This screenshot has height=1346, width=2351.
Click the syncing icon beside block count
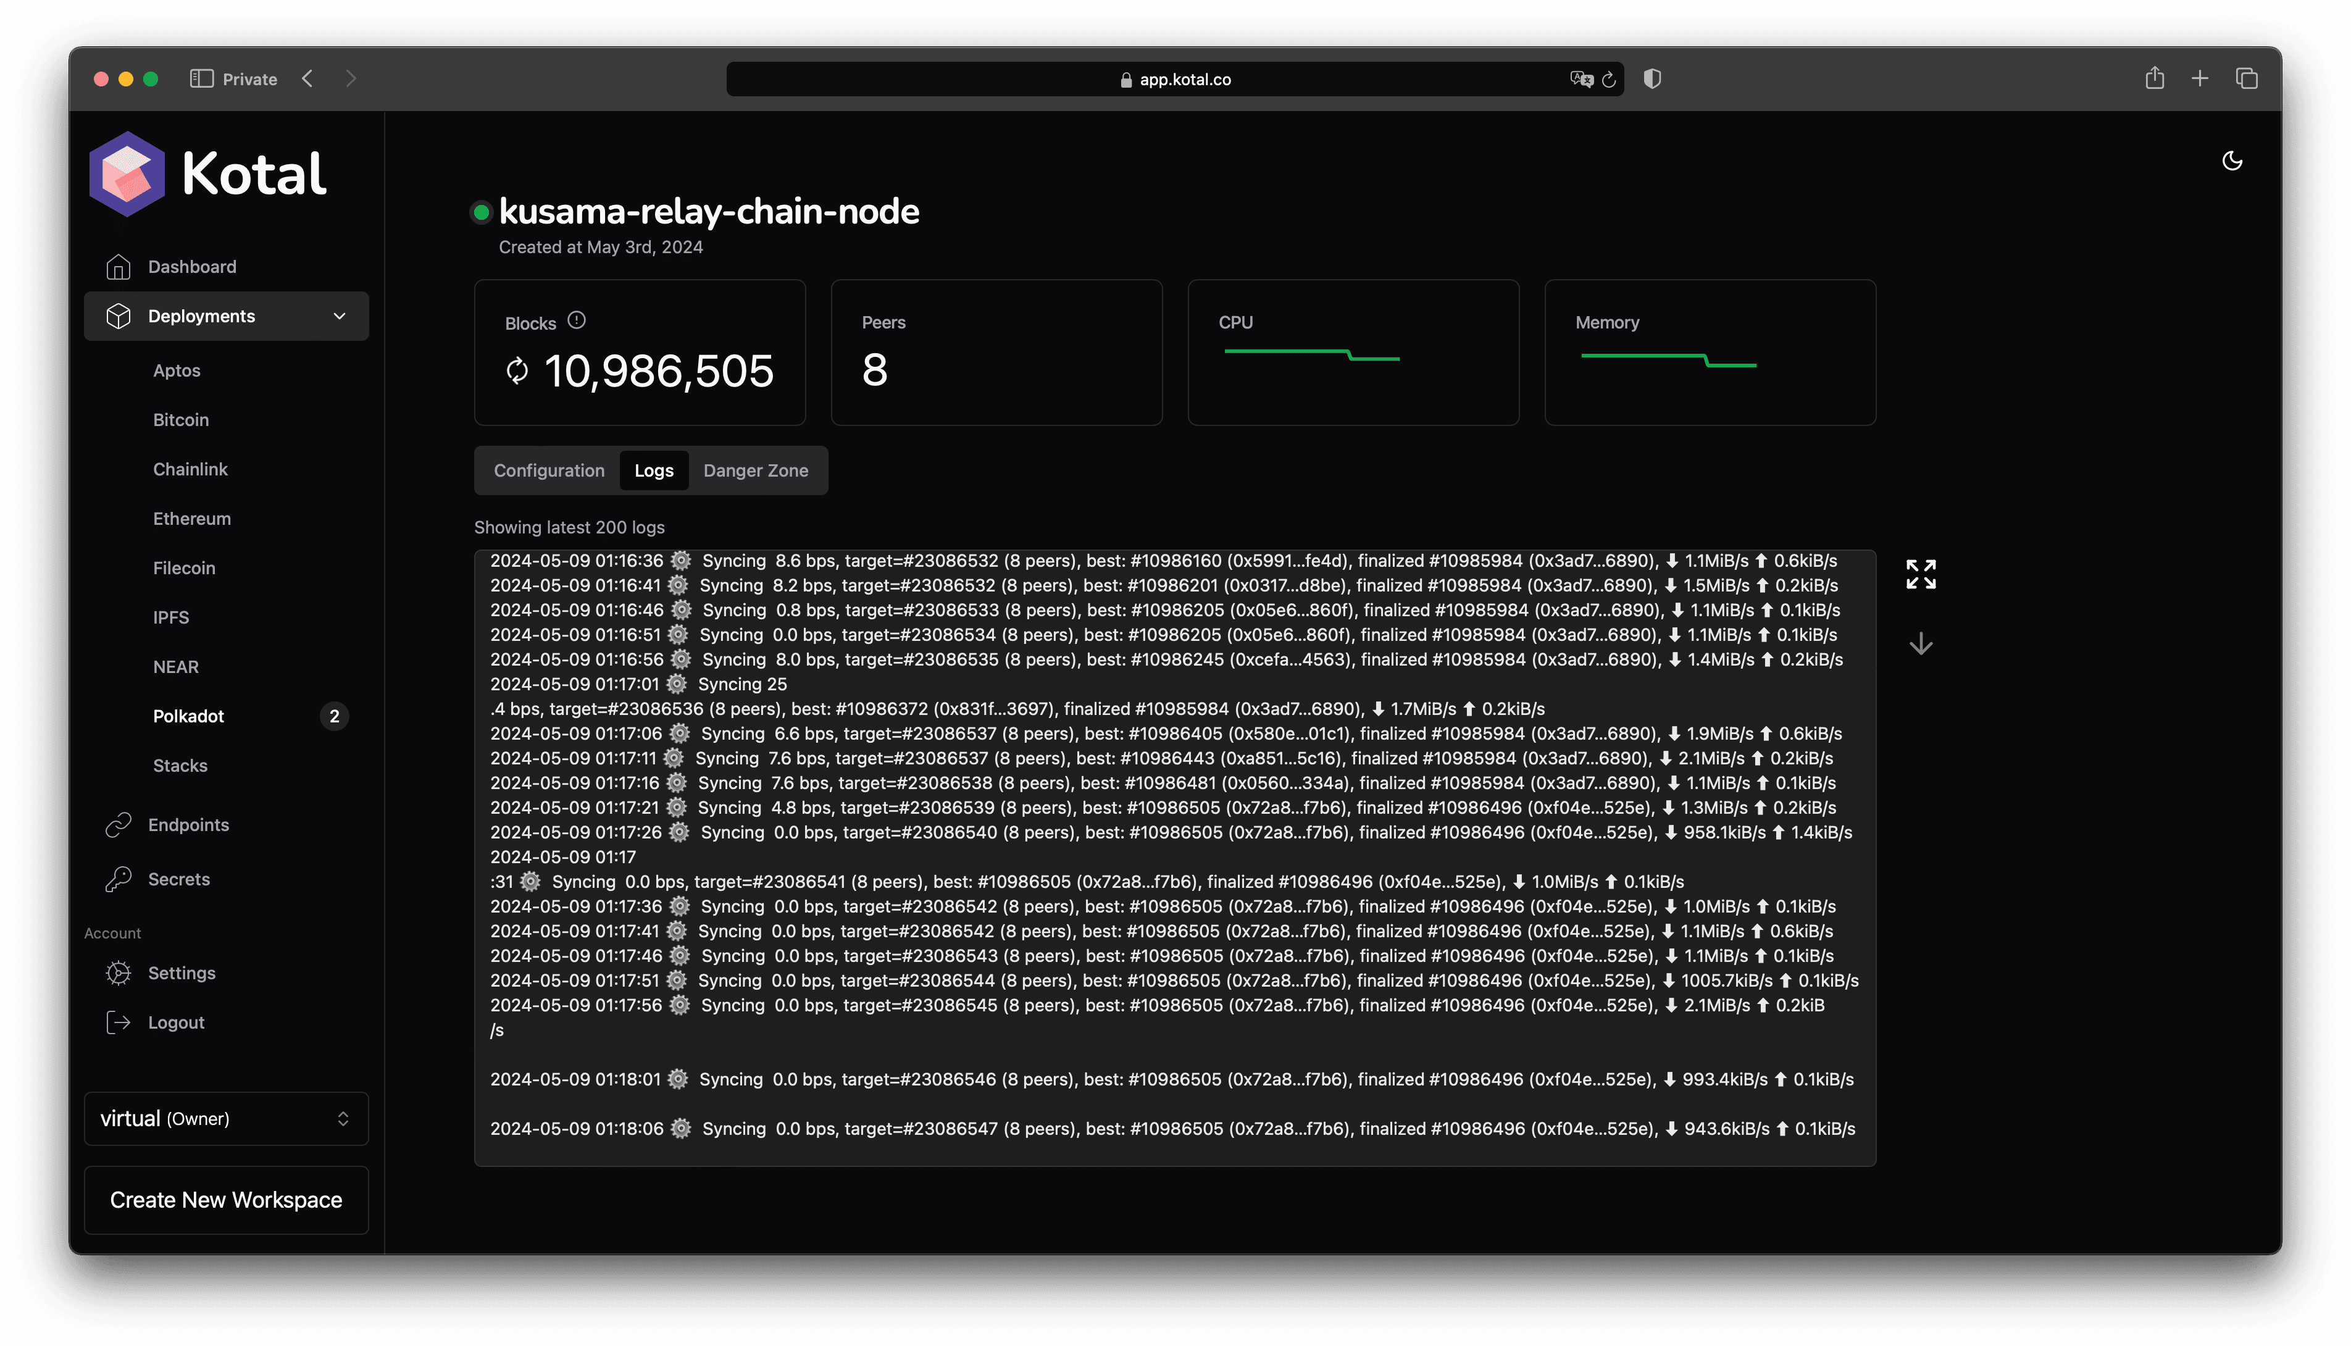(x=517, y=370)
